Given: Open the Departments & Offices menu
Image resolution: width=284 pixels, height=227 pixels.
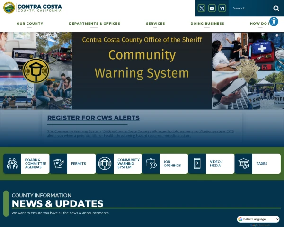Looking at the screenshot, I should click(x=94, y=23).
